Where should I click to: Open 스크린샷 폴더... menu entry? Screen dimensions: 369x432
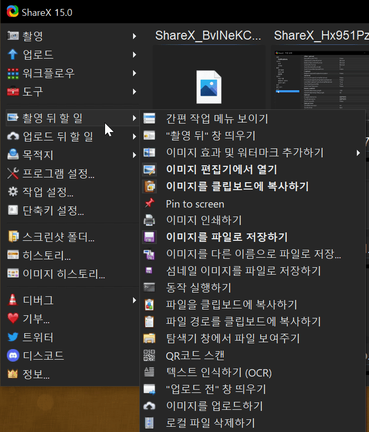click(72, 237)
